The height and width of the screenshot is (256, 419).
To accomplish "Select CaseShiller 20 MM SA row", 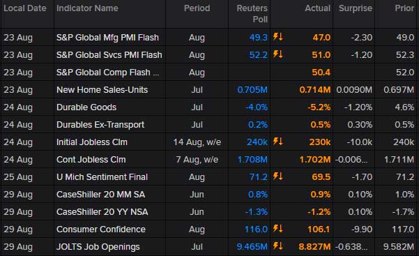I will pyautogui.click(x=209, y=195).
